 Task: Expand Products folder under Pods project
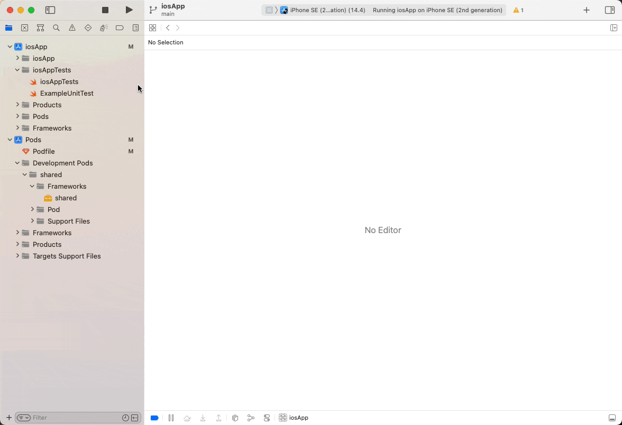tap(17, 244)
